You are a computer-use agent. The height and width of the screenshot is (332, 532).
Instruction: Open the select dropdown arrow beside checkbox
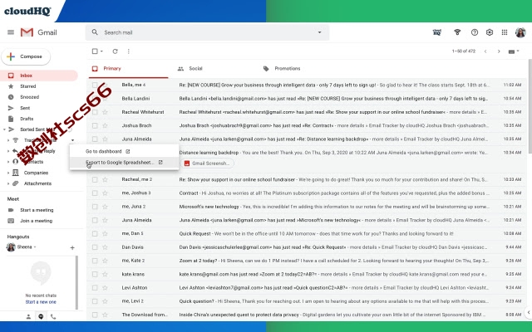(101, 51)
